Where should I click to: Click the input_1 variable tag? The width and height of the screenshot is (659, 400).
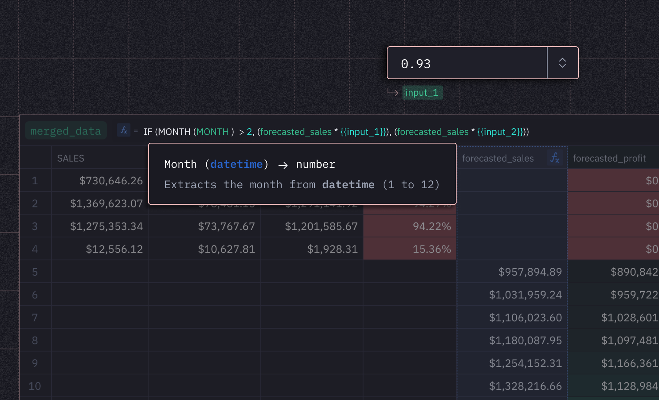coord(422,92)
